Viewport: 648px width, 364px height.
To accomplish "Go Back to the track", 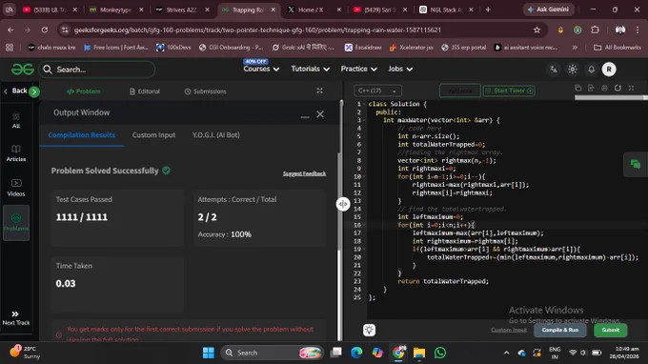I will (15, 91).
